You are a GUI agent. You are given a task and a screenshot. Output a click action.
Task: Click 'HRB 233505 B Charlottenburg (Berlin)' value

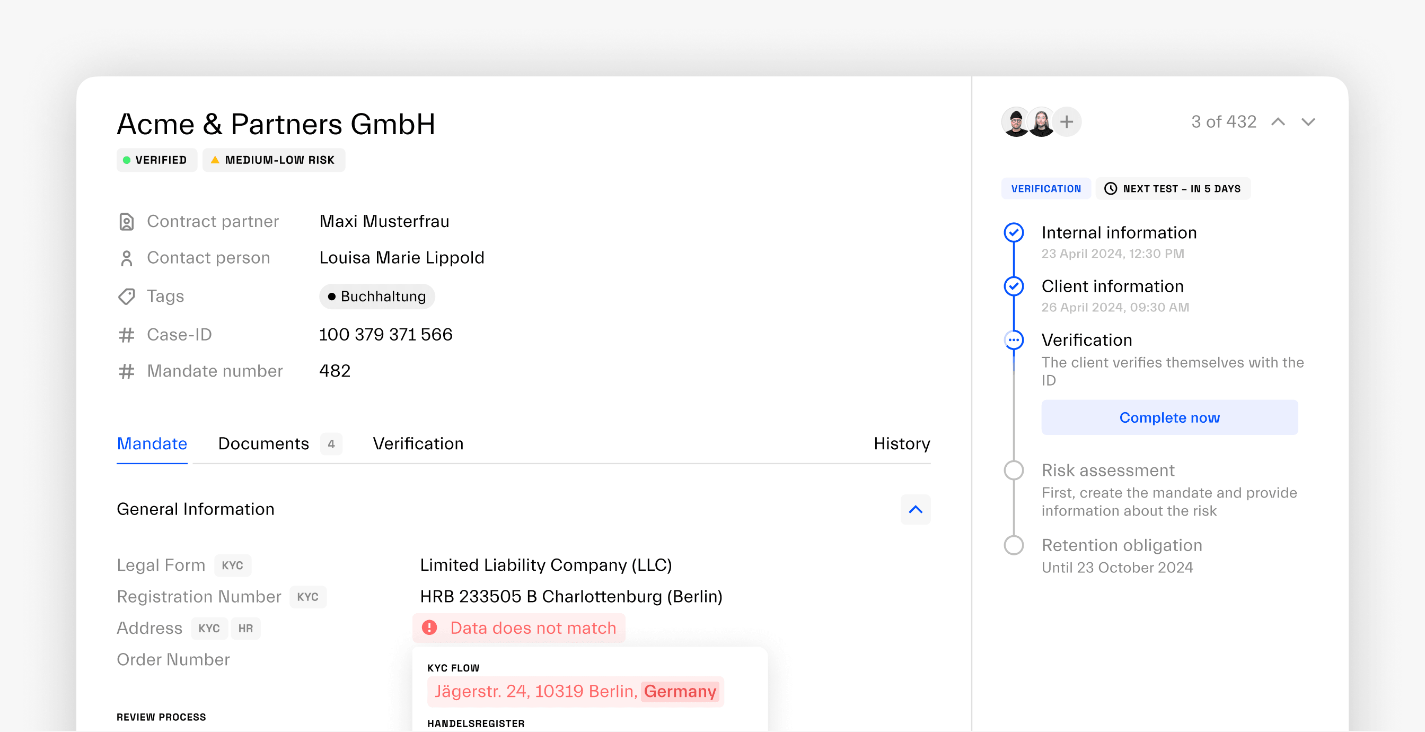click(571, 597)
